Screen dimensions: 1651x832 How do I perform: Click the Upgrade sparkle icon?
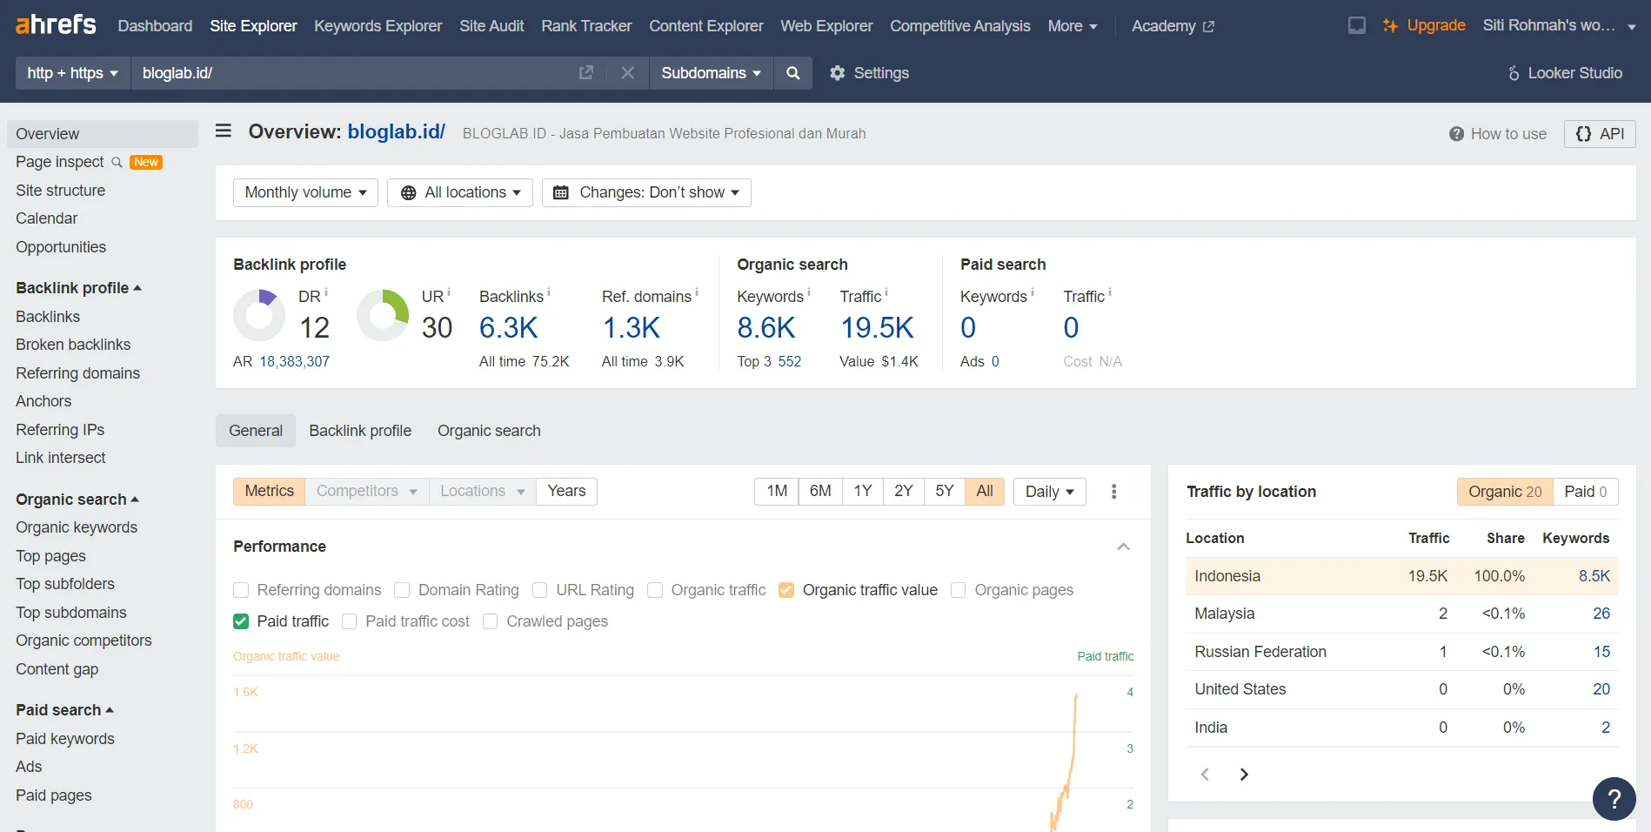(x=1390, y=25)
